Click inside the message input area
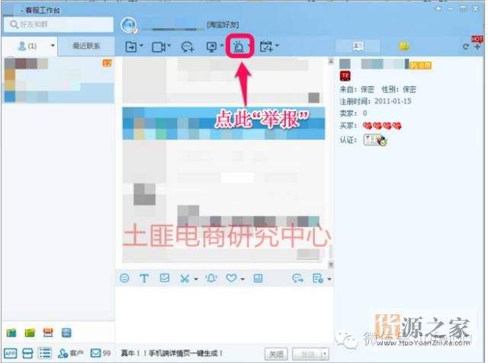488x363 pixels. [x=224, y=314]
